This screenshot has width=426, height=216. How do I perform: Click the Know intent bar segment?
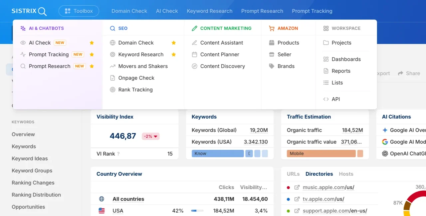point(218,153)
